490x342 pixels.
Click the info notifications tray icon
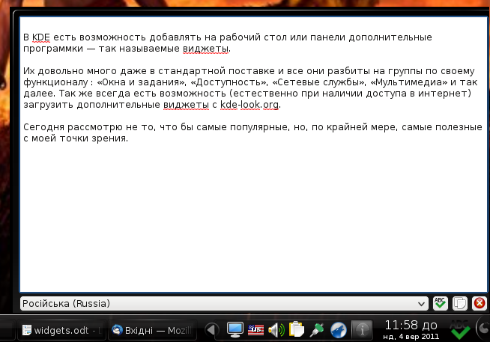pos(362,330)
